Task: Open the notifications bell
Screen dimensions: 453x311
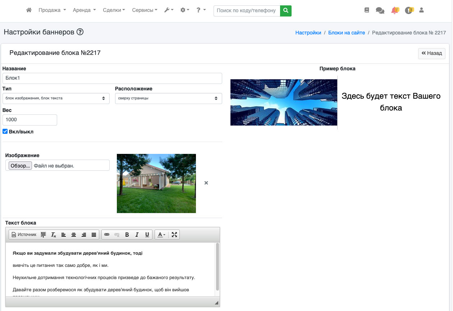Action: click(395, 10)
